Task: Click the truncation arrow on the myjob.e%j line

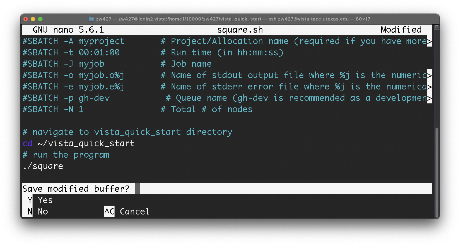Action: (430, 87)
